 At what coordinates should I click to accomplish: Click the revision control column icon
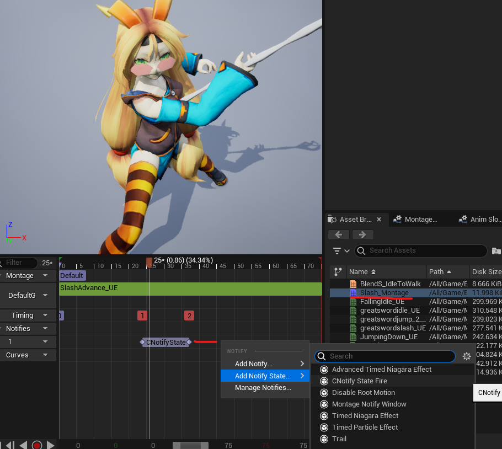click(x=338, y=272)
